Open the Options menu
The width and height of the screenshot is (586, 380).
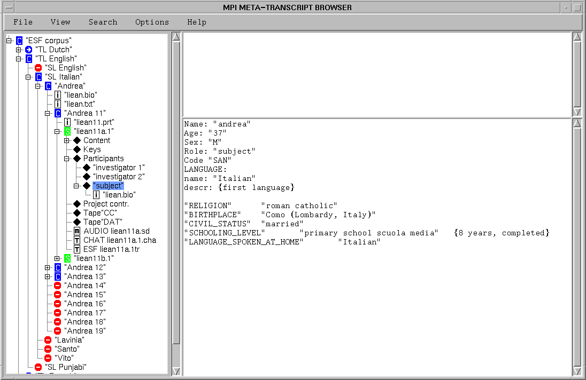point(152,22)
